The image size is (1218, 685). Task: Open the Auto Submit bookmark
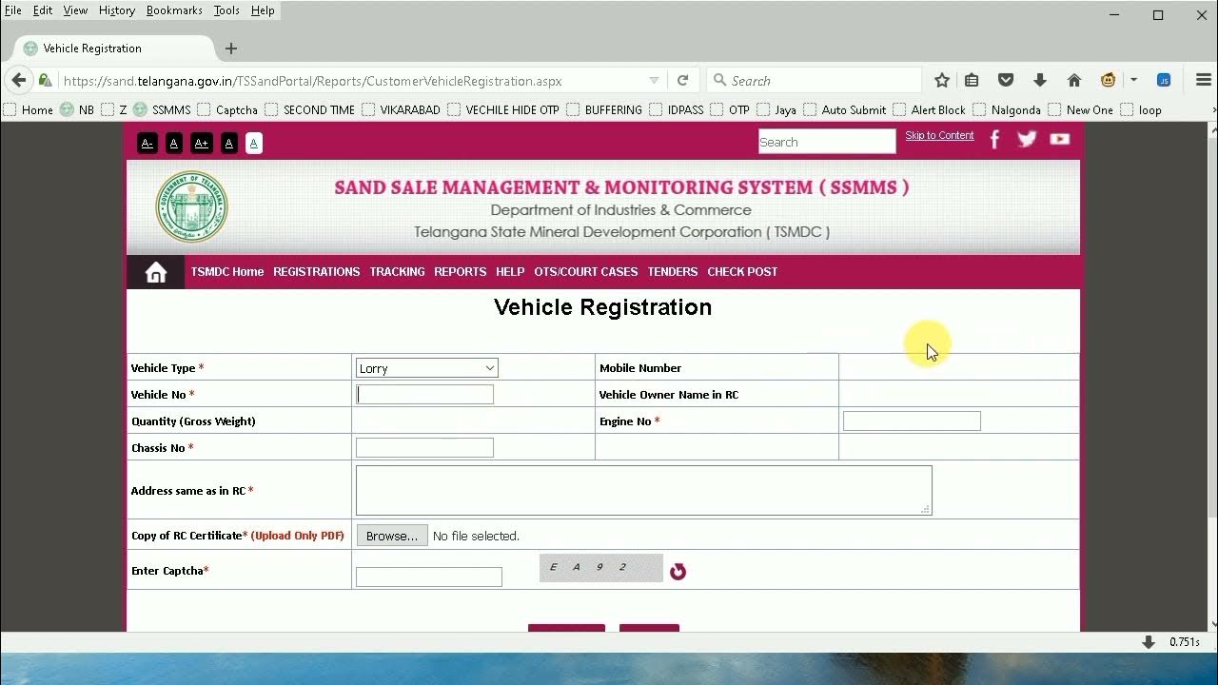tap(845, 110)
